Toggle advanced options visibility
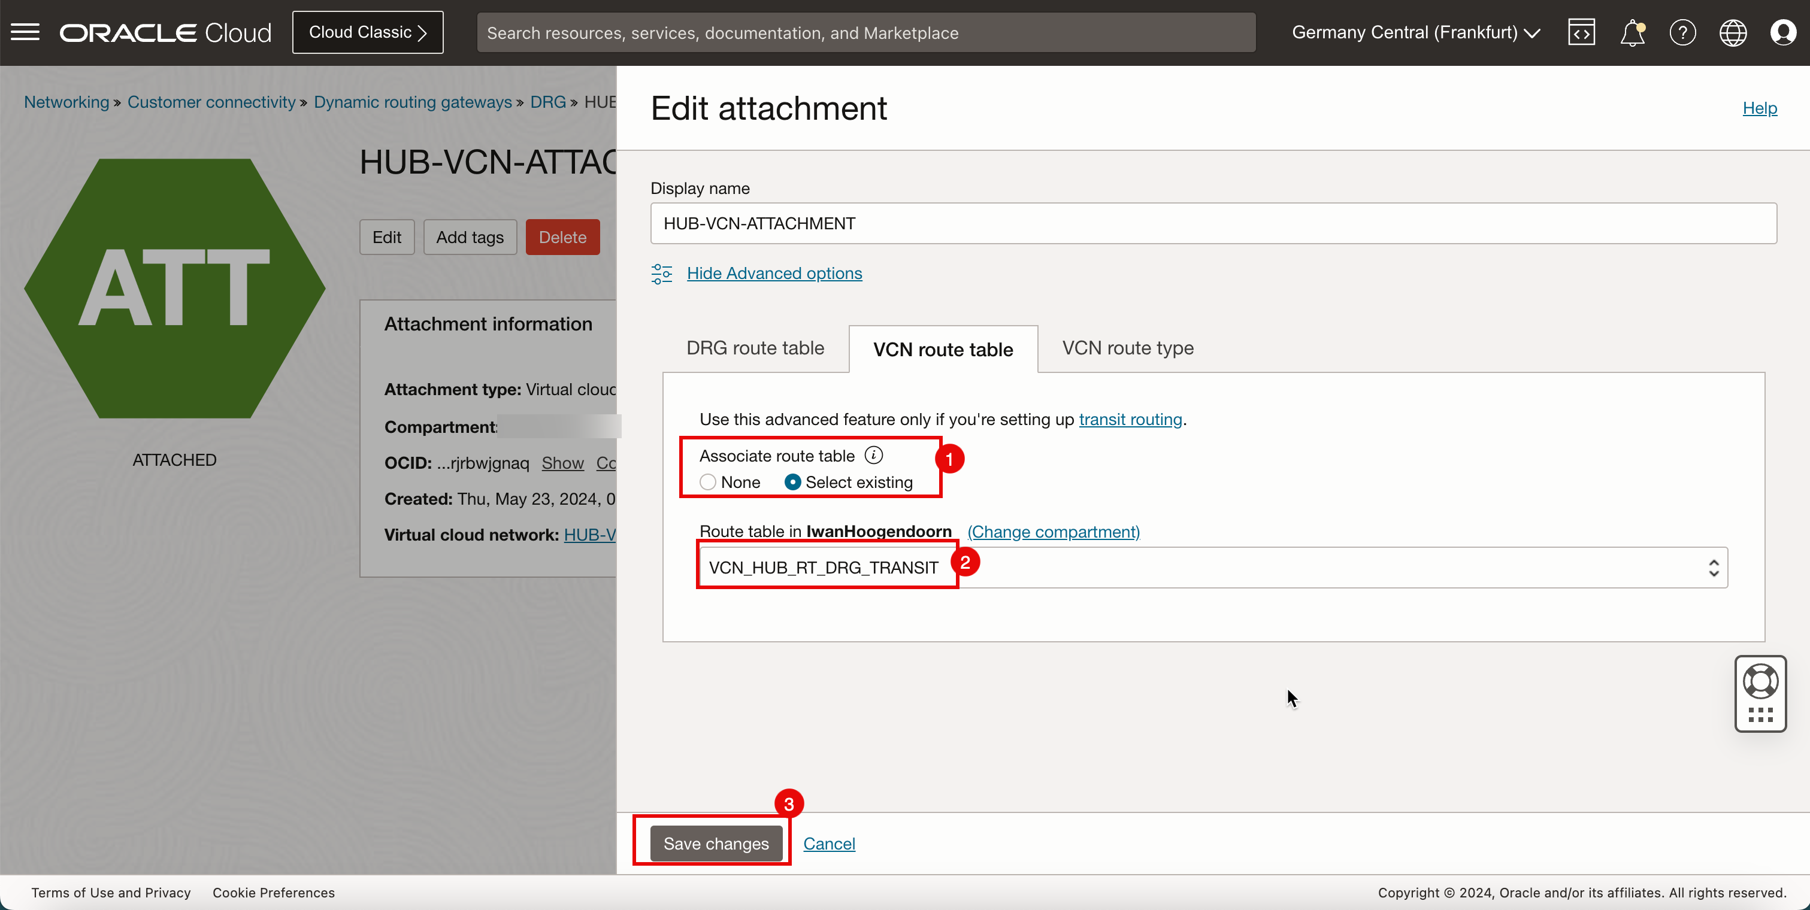The image size is (1810, 910). click(x=772, y=273)
